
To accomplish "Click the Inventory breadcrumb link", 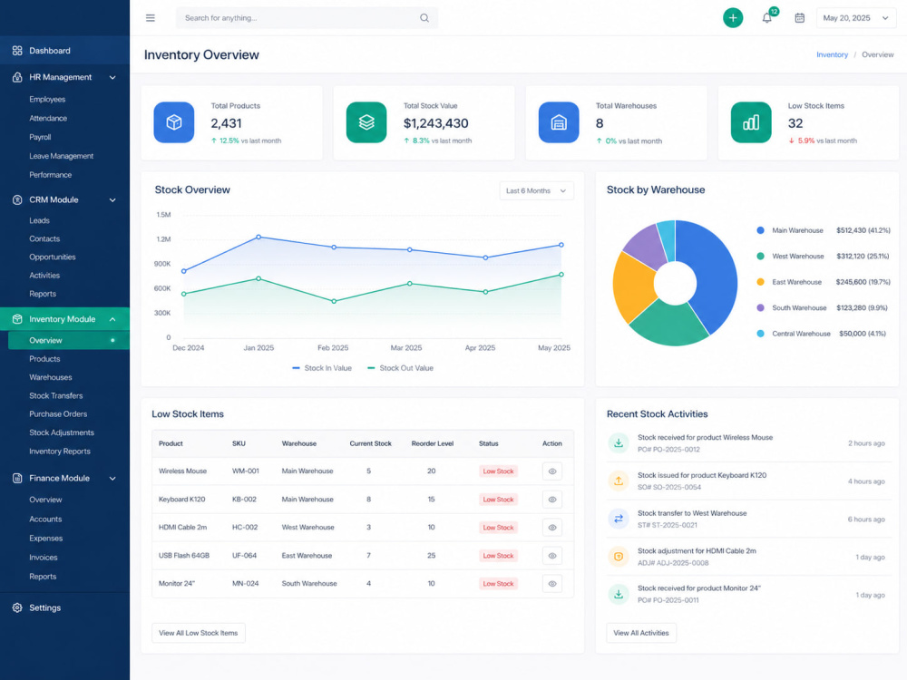I will [832, 54].
